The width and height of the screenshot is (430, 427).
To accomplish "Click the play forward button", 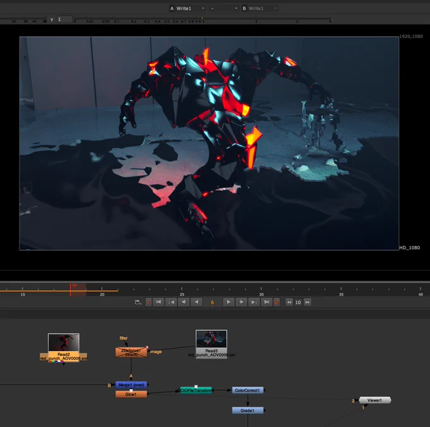I will [x=228, y=302].
